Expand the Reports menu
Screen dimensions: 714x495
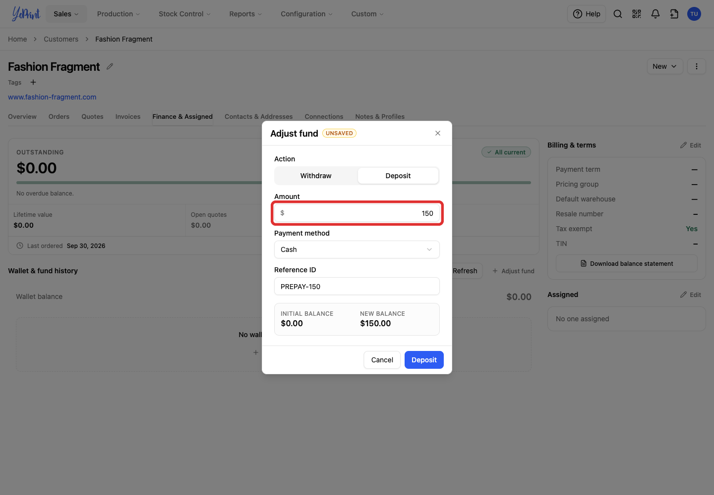coord(245,14)
